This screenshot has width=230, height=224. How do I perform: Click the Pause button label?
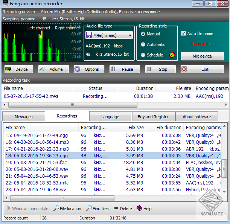coord(128,69)
